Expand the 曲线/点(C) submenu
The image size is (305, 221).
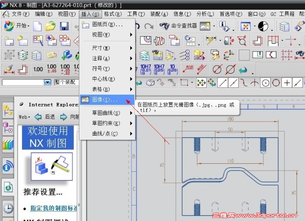107,133
